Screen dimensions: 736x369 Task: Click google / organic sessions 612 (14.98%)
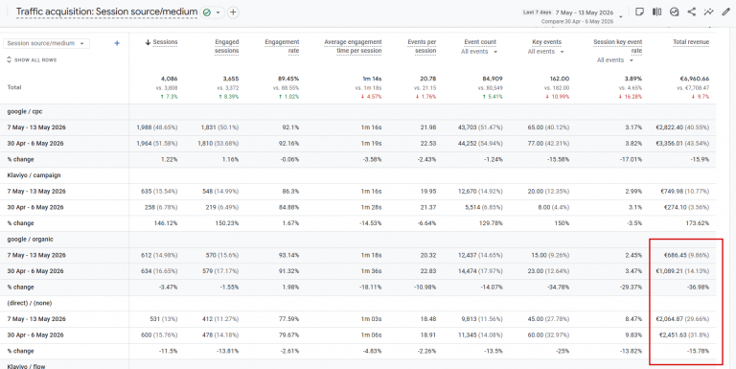(x=159, y=255)
